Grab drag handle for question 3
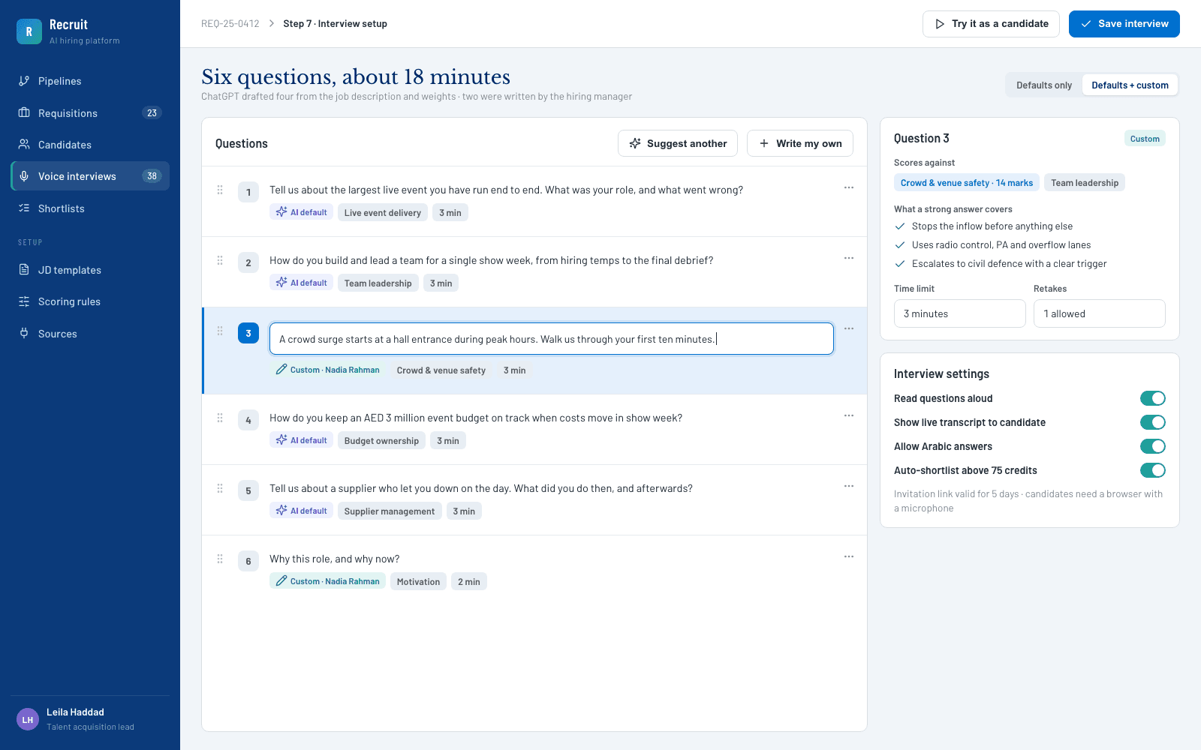Image resolution: width=1201 pixels, height=750 pixels. [x=220, y=331]
